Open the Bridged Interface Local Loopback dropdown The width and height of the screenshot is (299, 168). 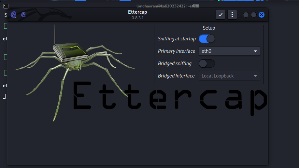pos(229,76)
